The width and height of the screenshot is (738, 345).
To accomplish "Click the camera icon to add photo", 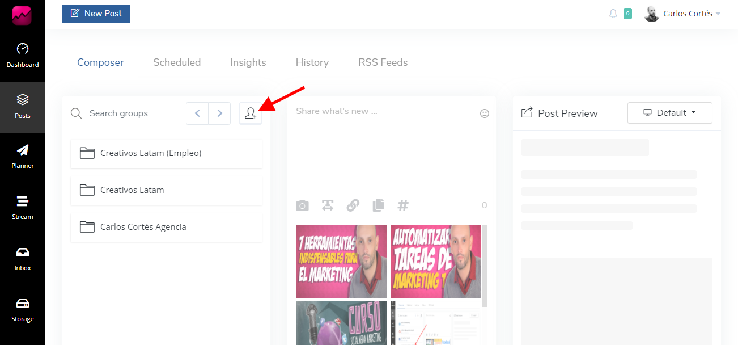I will 303,205.
